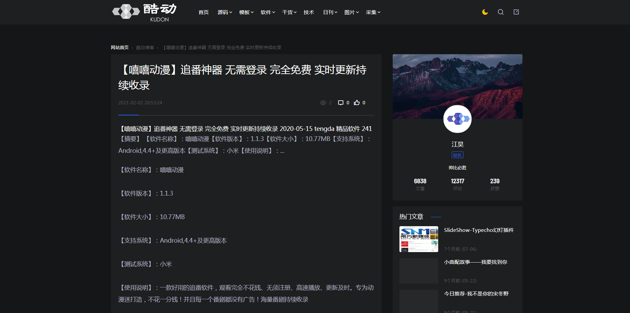This screenshot has width=630, height=313.
Task: Click the 7个月前 (07-06) date text
Action: pyautogui.click(x=460, y=249)
